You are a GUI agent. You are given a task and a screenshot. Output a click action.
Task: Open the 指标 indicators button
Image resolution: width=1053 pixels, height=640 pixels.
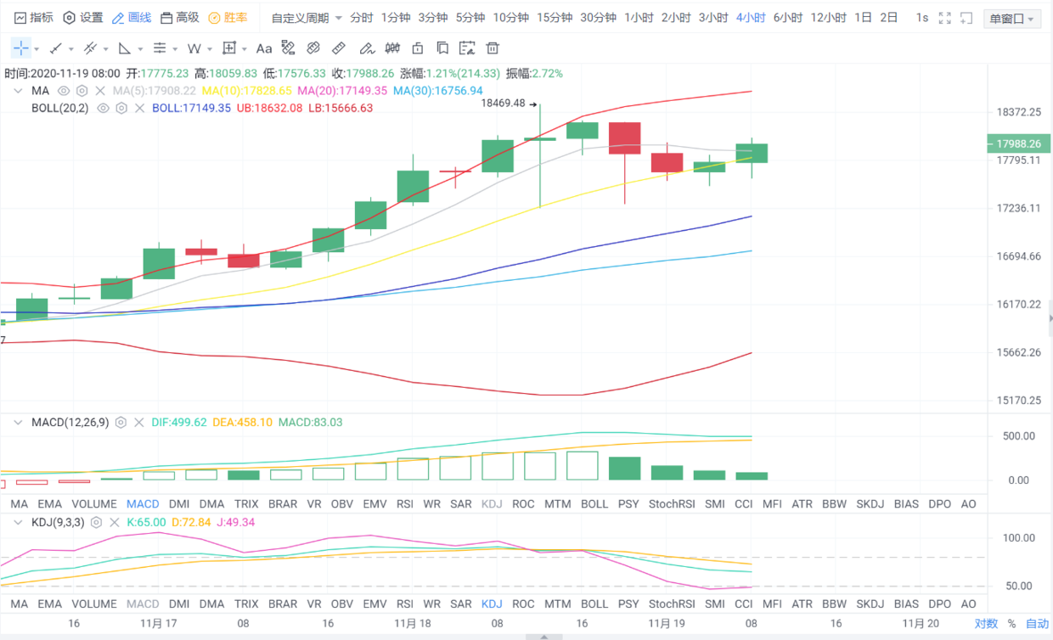33,18
